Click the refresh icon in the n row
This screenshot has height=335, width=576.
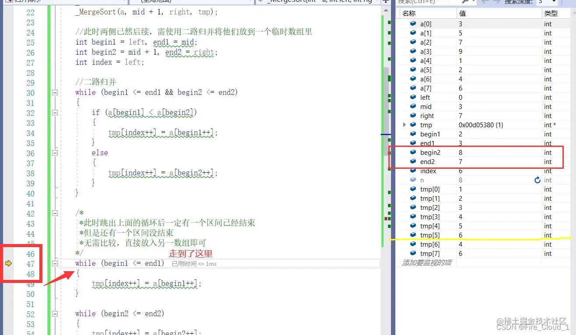pos(538,180)
